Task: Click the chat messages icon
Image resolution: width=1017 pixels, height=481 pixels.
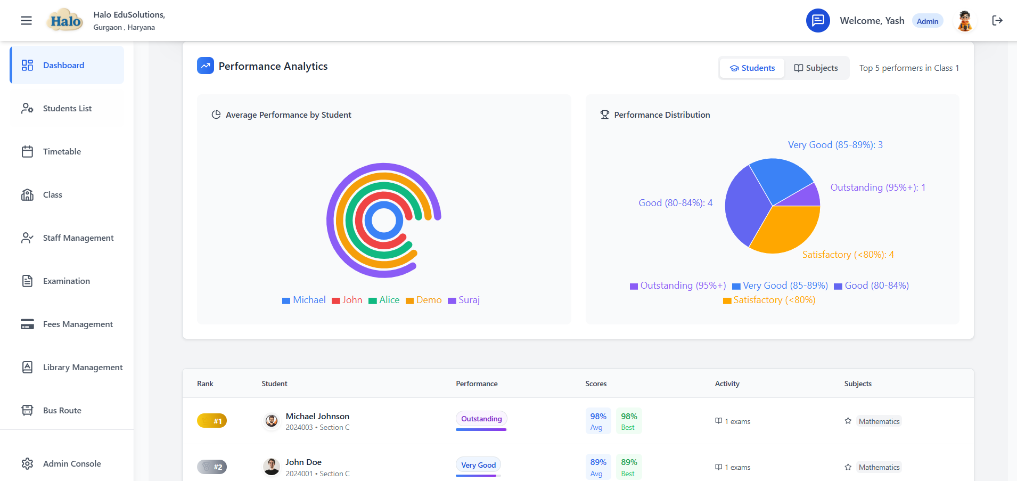Action: [x=818, y=21]
